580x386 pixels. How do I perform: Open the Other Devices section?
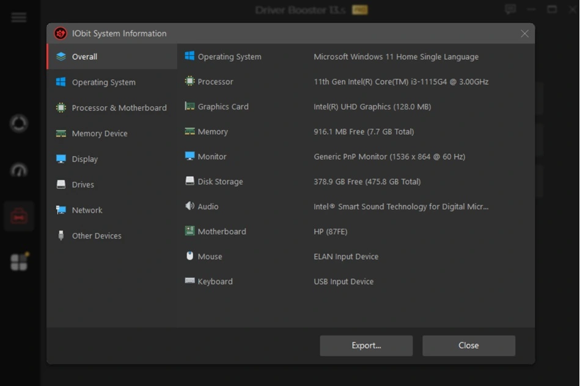[112, 235]
